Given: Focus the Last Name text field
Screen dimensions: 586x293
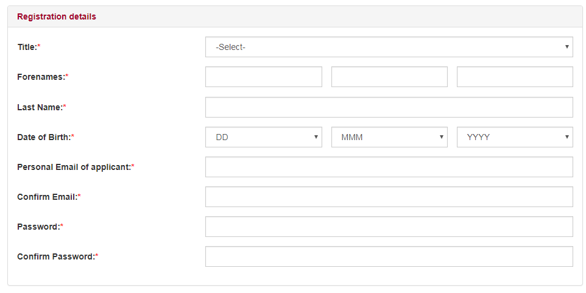Looking at the screenshot, I should pyautogui.click(x=389, y=107).
